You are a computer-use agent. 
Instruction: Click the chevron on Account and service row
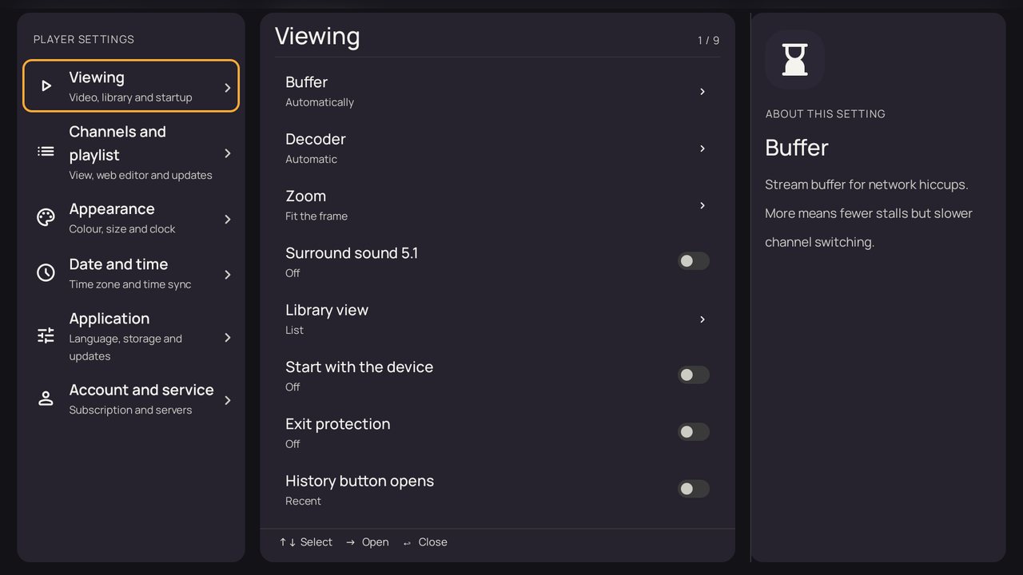click(228, 400)
